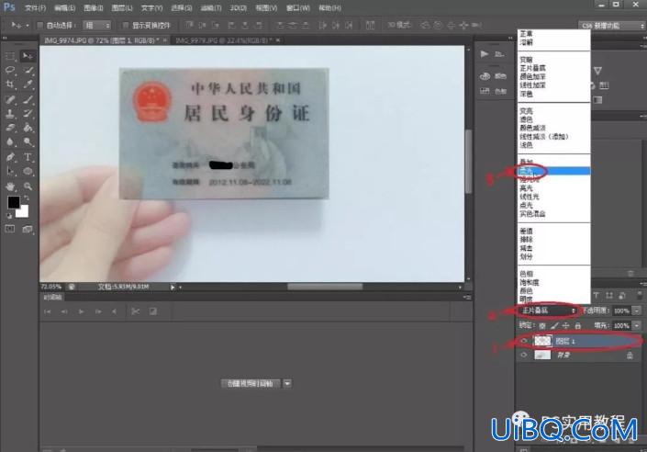
Task: Select the Rectangular Marquee tool
Action: 10,56
